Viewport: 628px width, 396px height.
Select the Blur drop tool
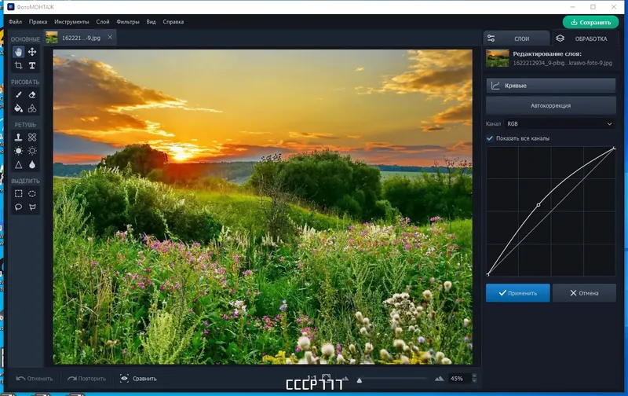tap(32, 164)
